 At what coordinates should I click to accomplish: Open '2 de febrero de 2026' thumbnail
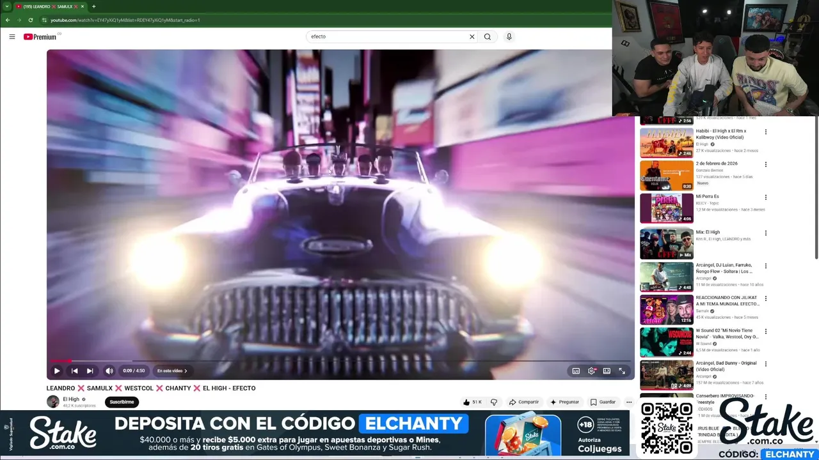coord(666,175)
